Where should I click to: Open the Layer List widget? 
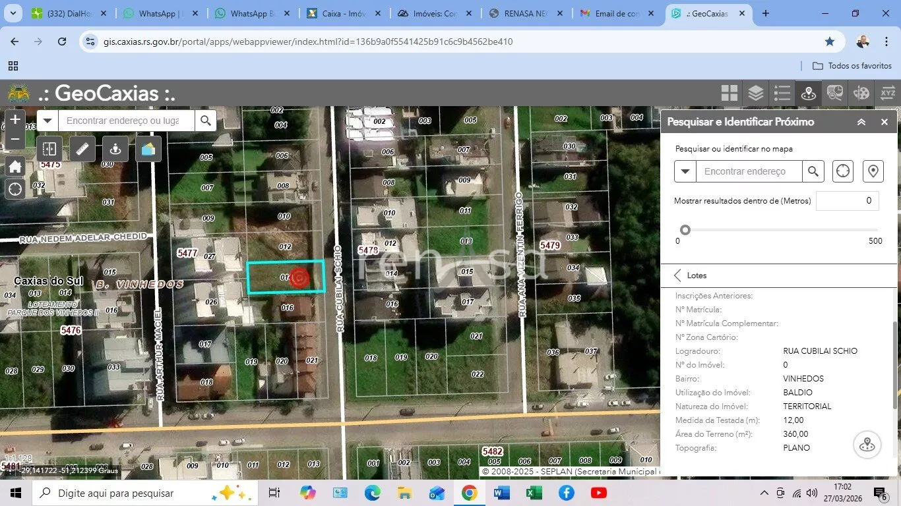coord(756,93)
